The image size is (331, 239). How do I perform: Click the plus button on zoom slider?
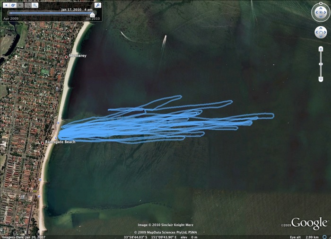pyautogui.click(x=321, y=48)
